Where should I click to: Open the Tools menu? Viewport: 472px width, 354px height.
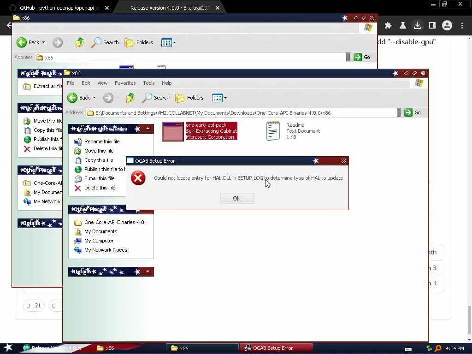coord(149,83)
